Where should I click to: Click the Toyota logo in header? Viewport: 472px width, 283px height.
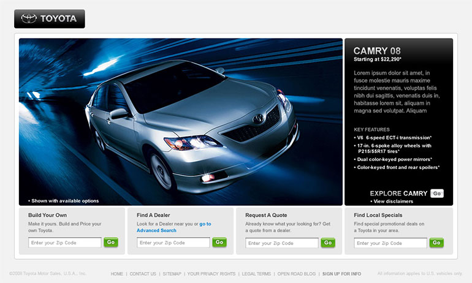(x=50, y=18)
